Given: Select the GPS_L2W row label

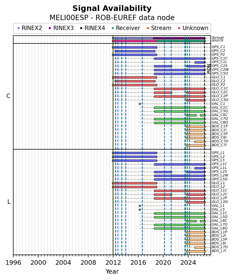Looking at the screenshot, I should 220,175.
